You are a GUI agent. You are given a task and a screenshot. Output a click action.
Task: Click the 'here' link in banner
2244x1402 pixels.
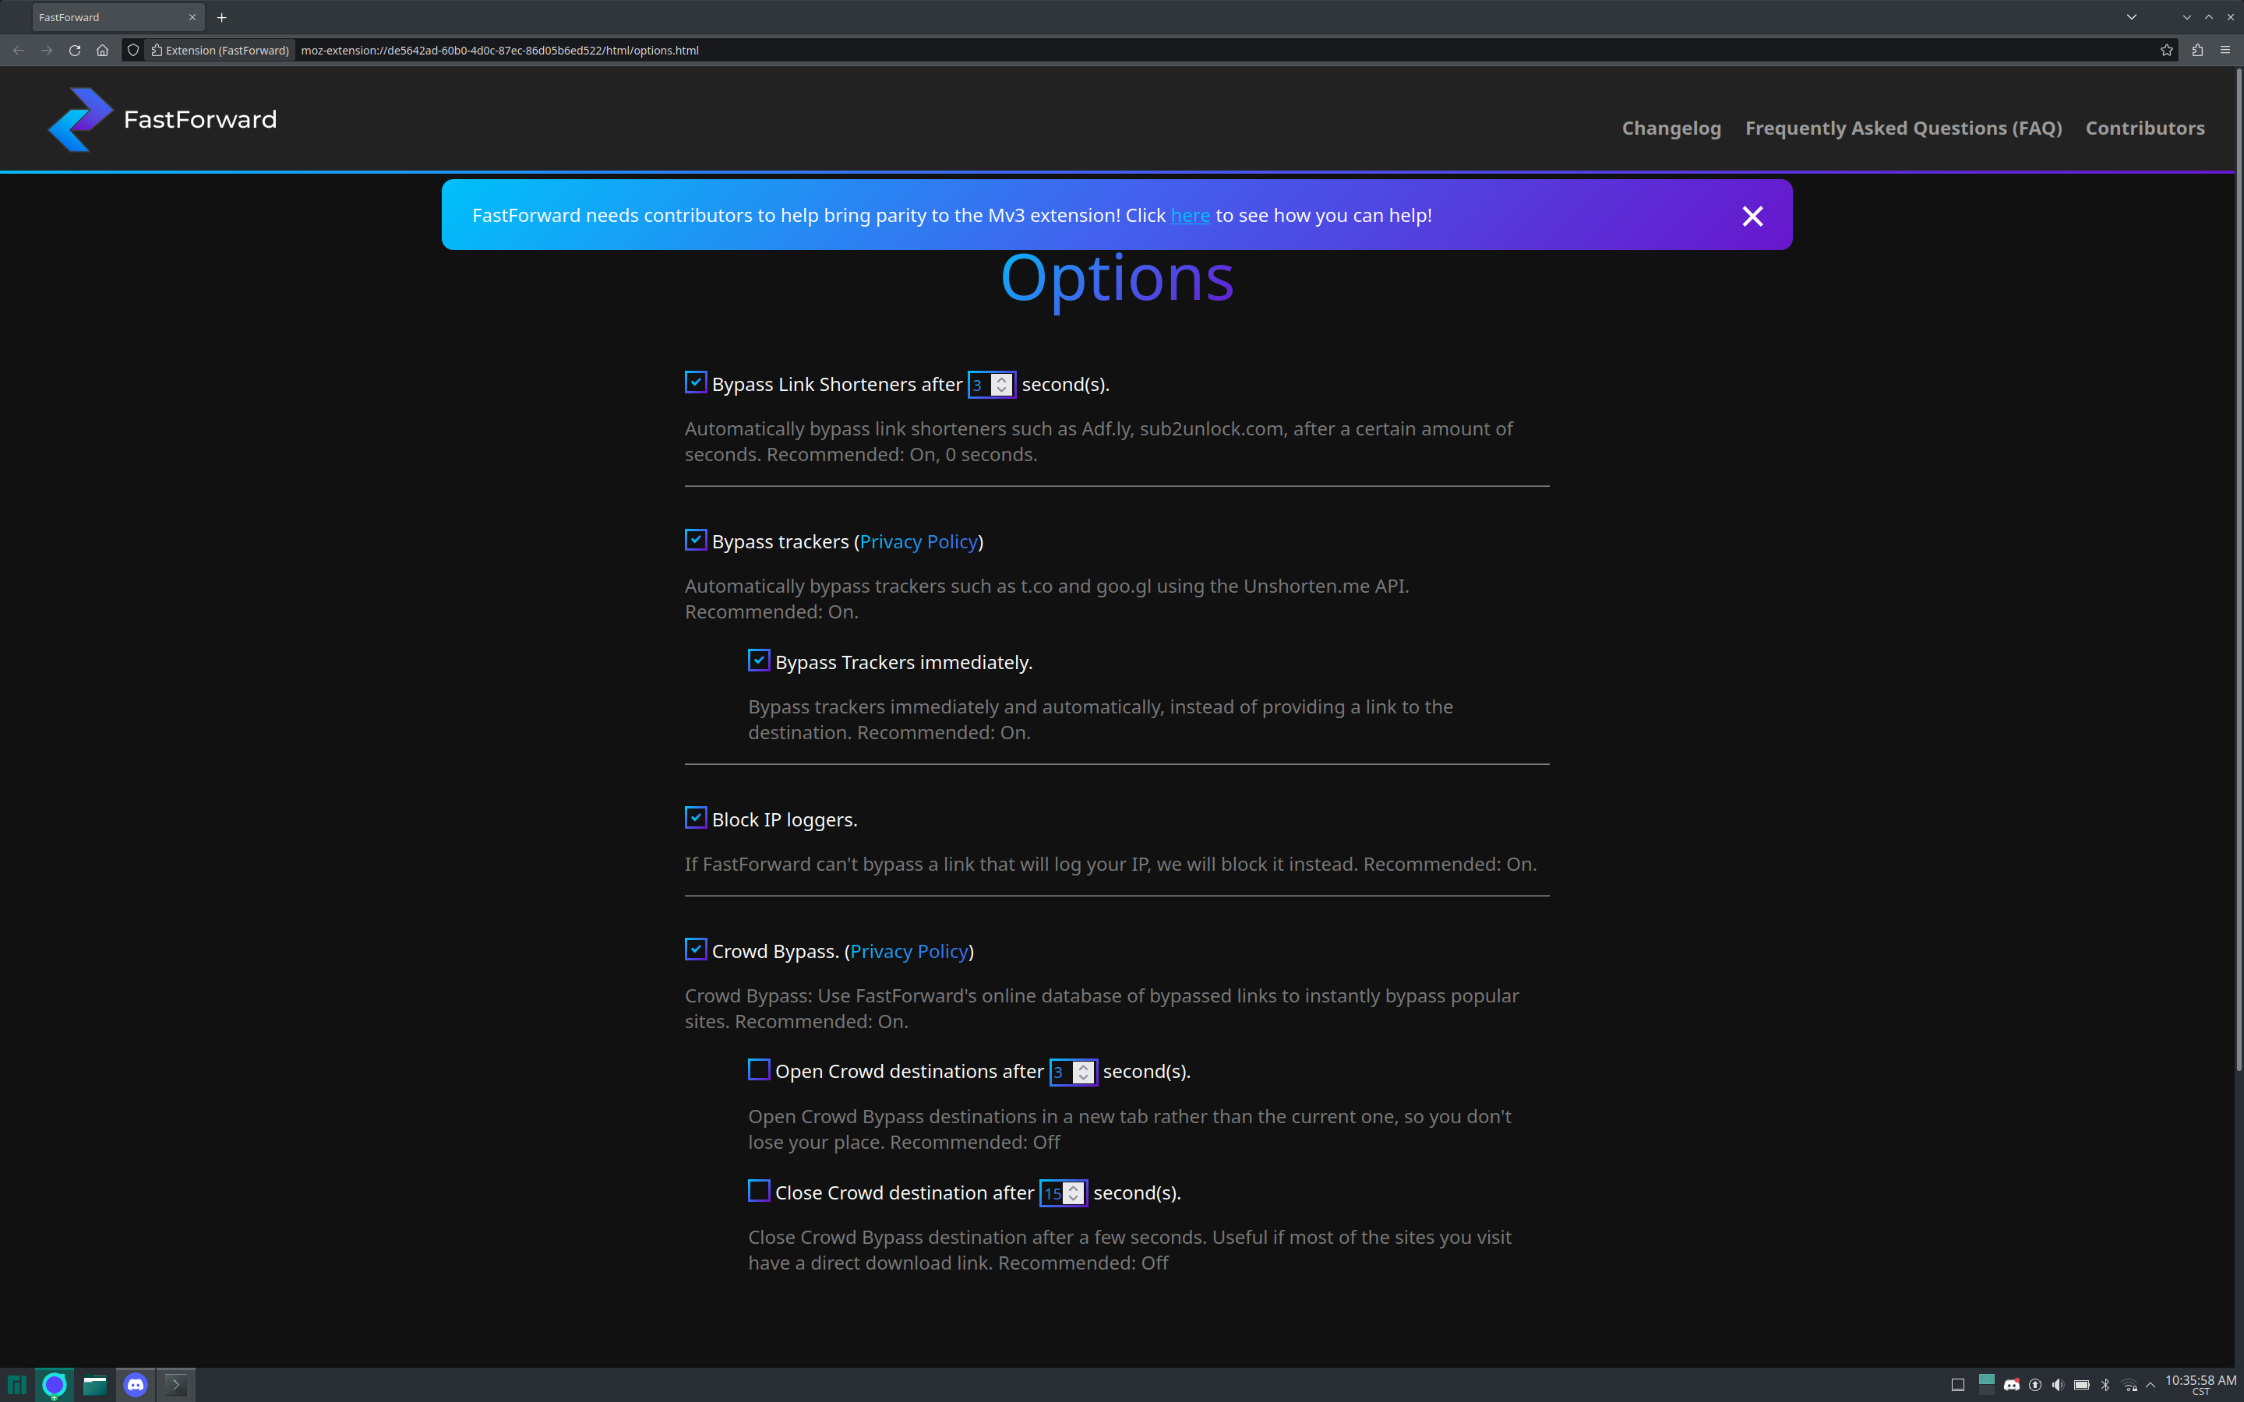tap(1190, 215)
